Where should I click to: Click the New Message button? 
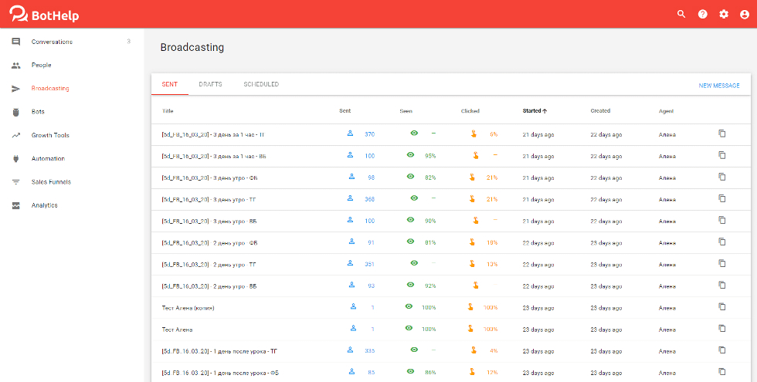(x=718, y=86)
